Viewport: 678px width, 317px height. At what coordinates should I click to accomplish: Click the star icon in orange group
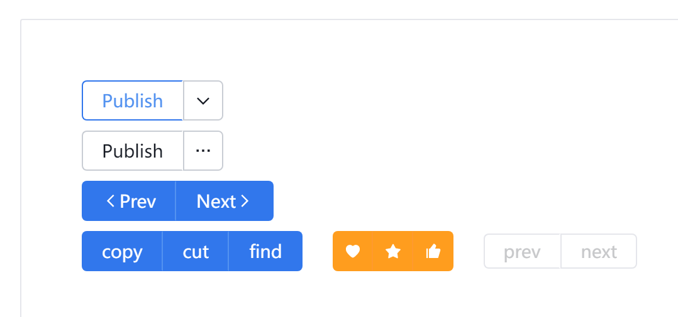(x=392, y=251)
